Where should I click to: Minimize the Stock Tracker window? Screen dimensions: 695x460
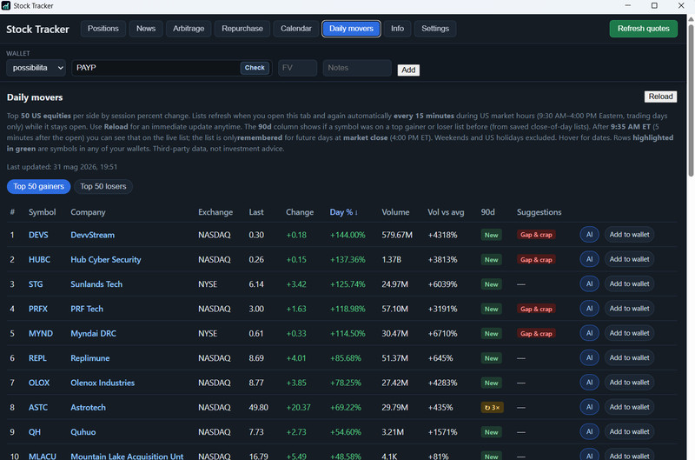click(x=627, y=6)
